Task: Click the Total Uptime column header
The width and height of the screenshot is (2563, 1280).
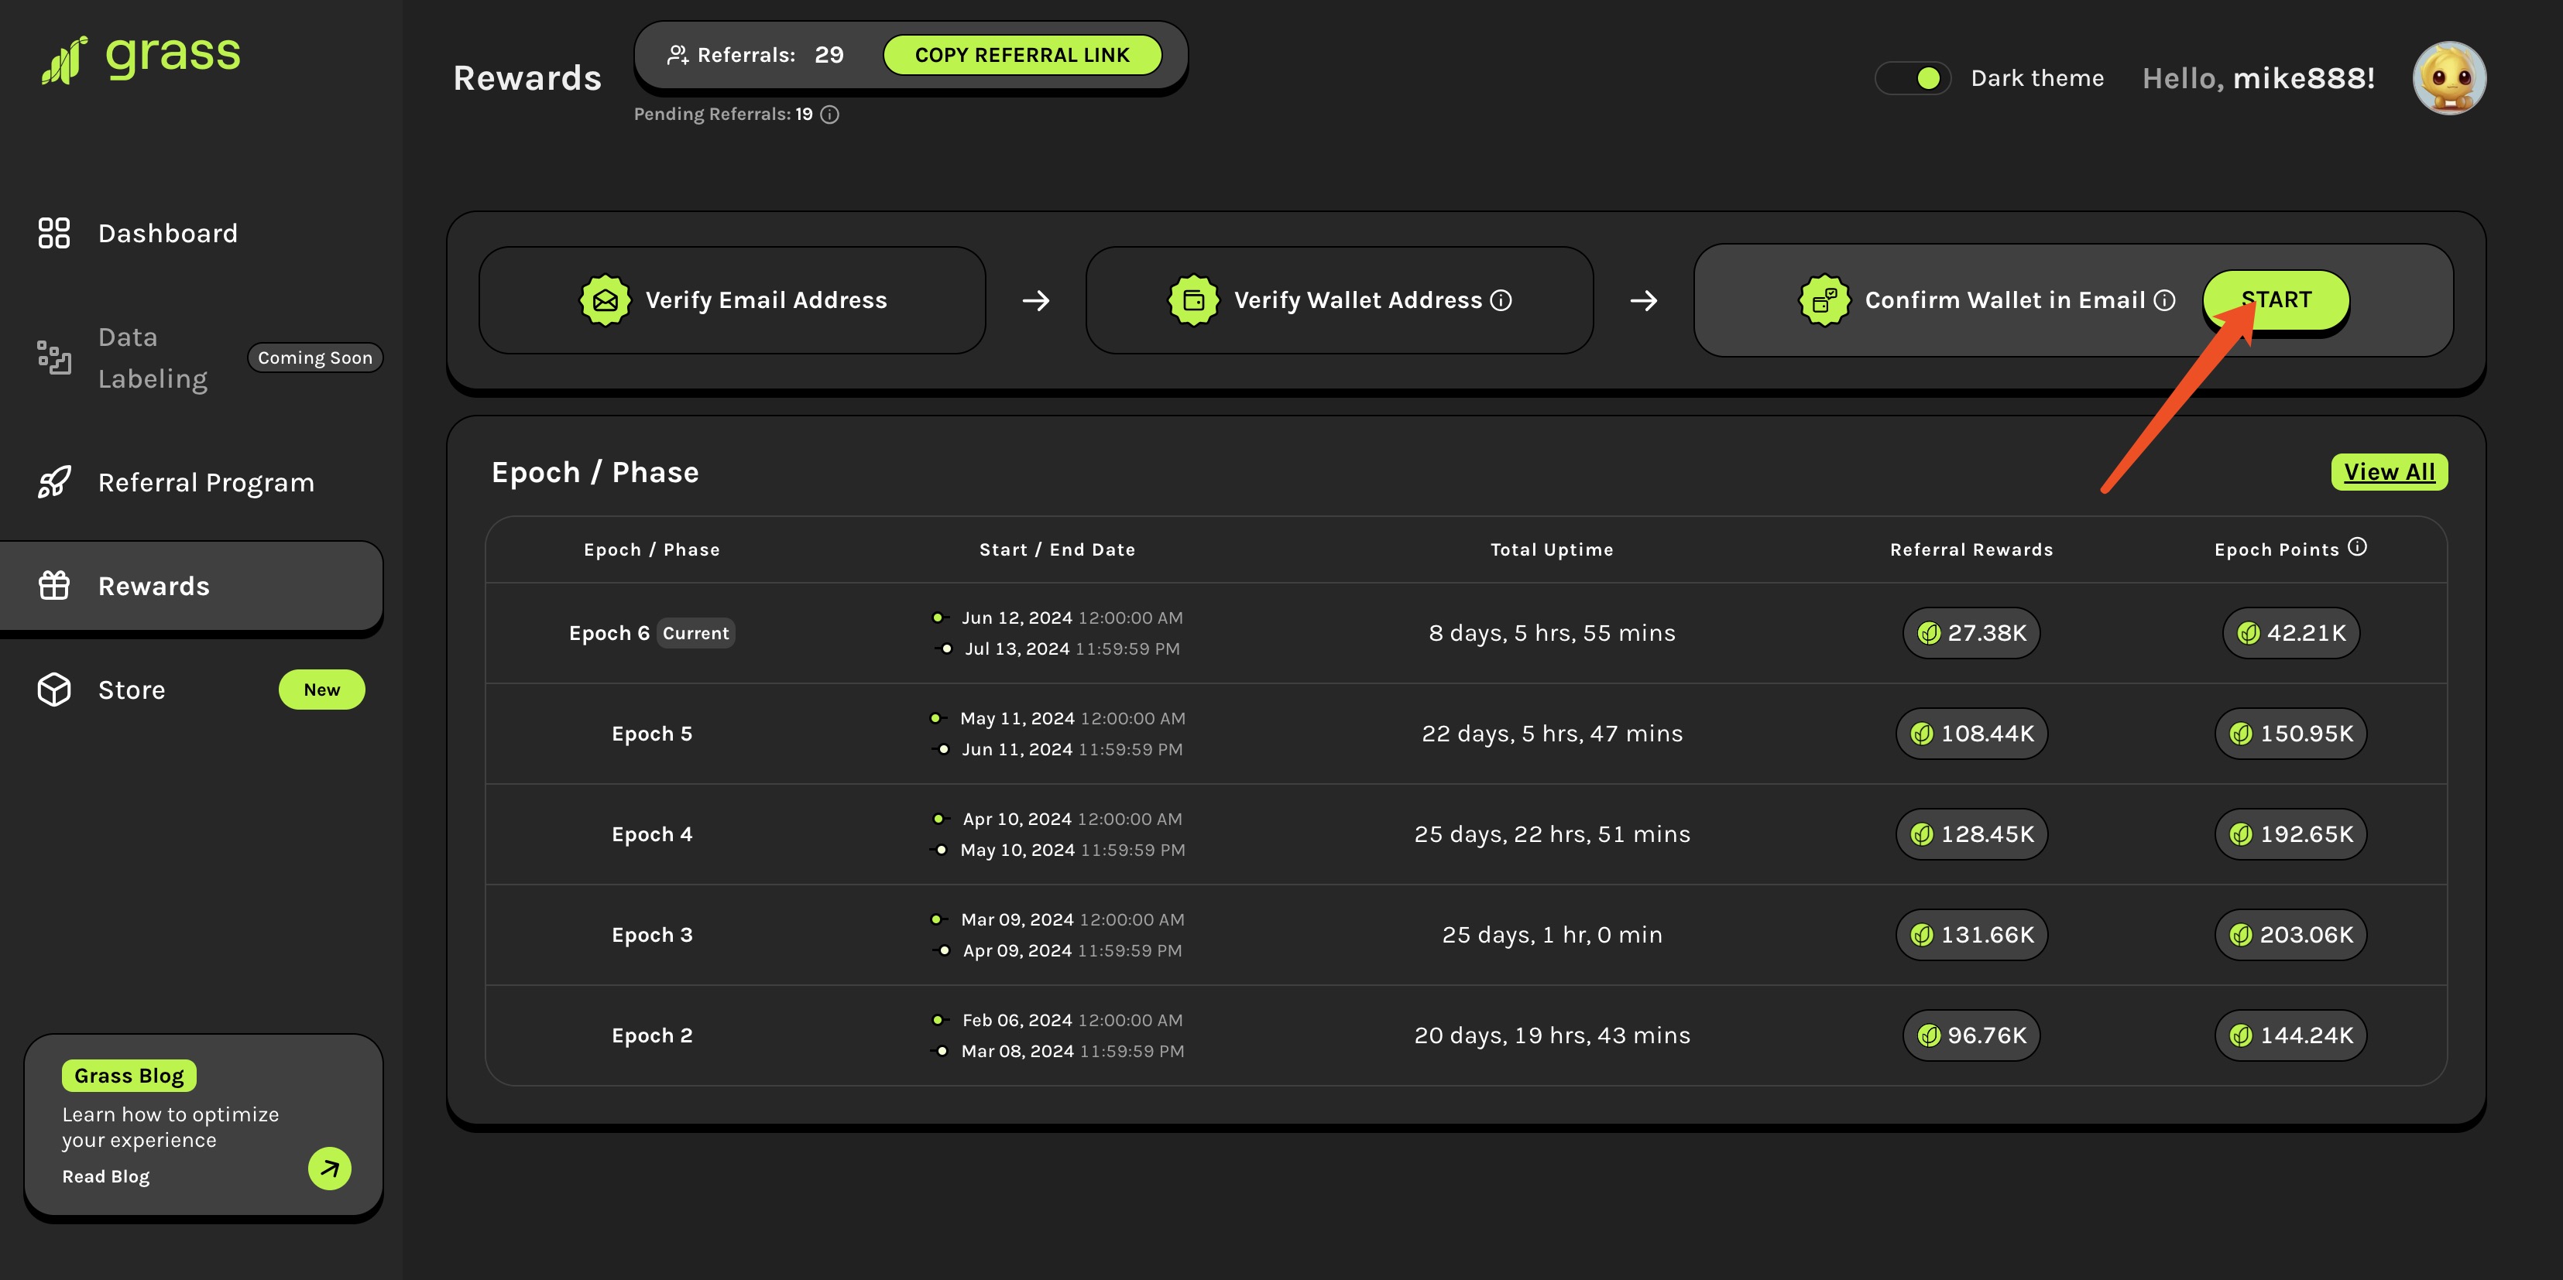Action: [1551, 549]
